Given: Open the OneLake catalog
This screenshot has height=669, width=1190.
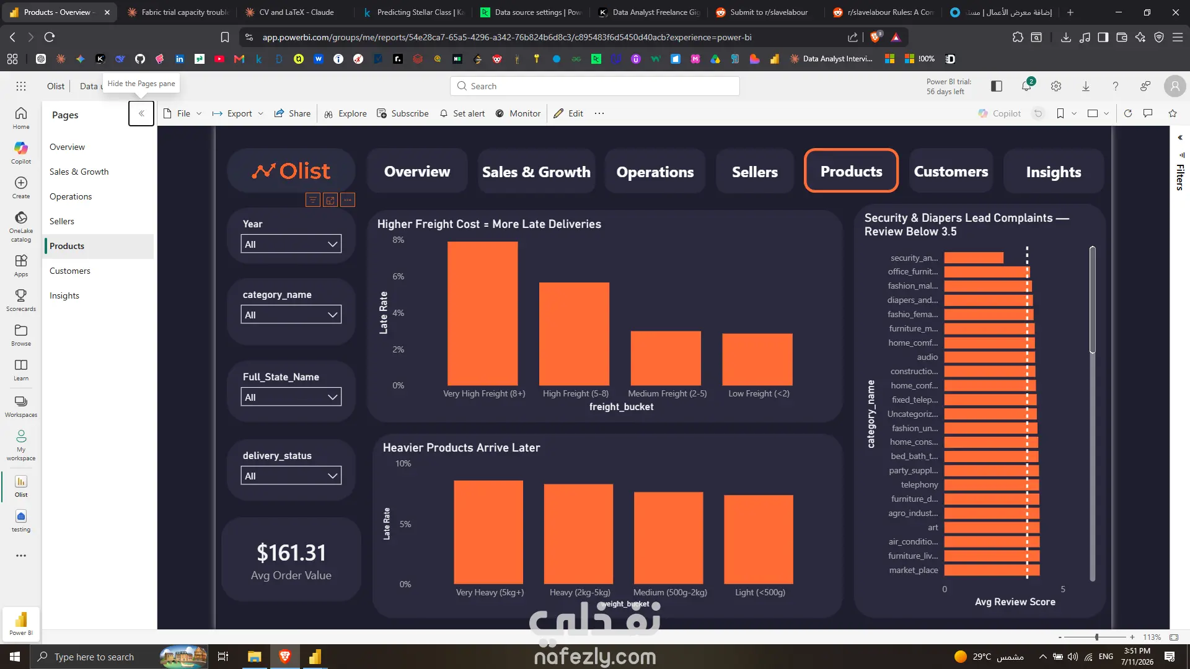Looking at the screenshot, I should point(21,226).
